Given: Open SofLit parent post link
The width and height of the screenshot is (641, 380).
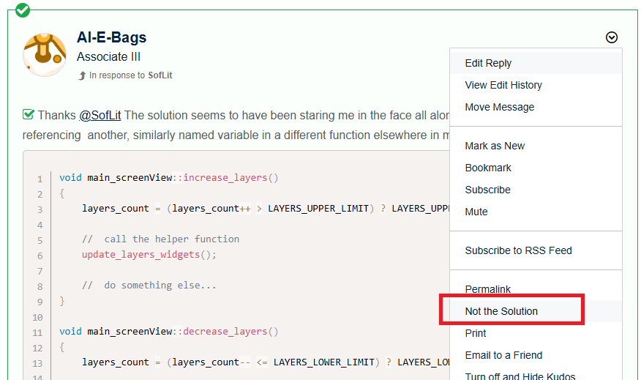Looking at the screenshot, I should tap(160, 75).
